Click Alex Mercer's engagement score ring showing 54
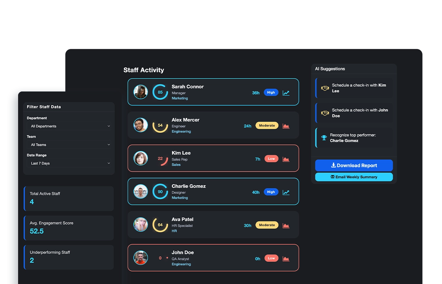The image size is (442, 284). click(x=160, y=125)
